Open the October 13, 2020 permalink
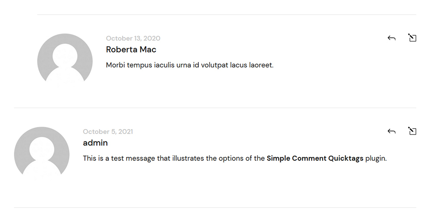 coord(133,38)
